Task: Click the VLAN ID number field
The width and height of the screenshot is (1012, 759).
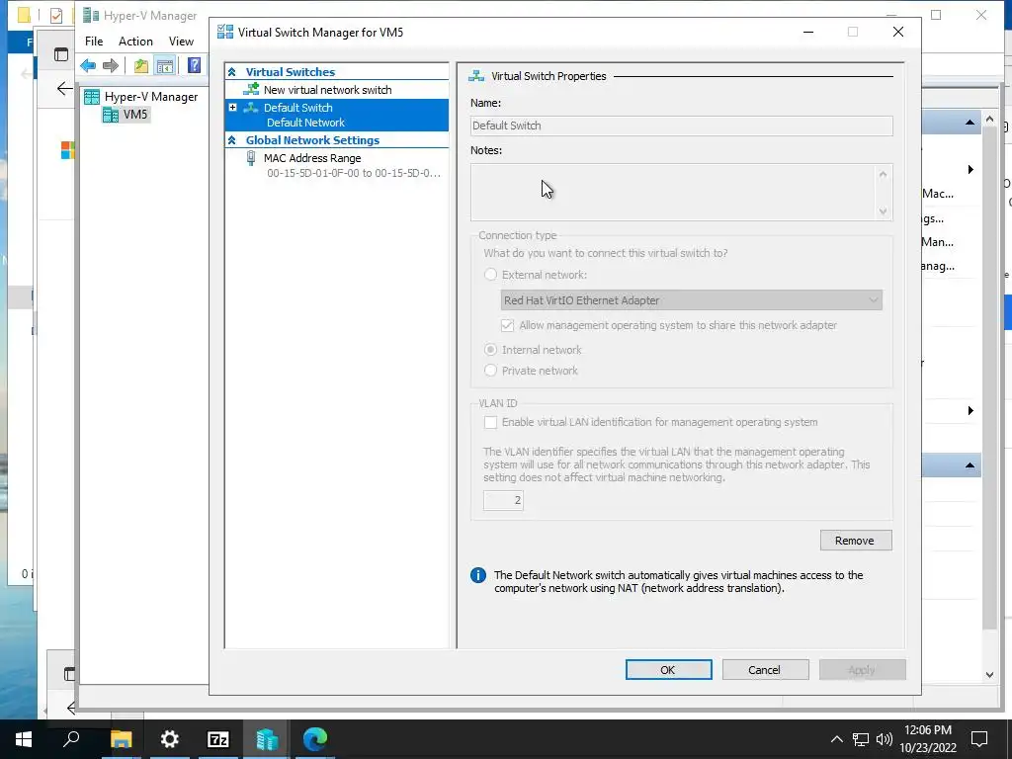Action: 503,500
